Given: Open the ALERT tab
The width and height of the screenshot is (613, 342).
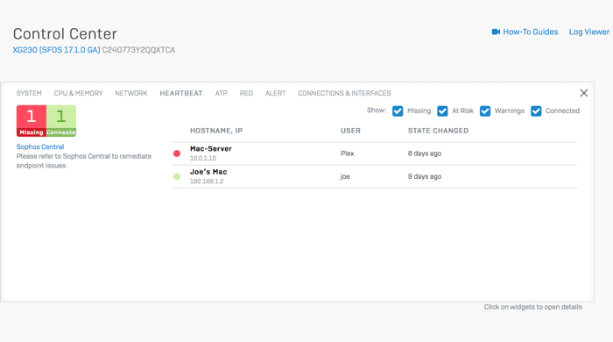Looking at the screenshot, I should click(275, 93).
